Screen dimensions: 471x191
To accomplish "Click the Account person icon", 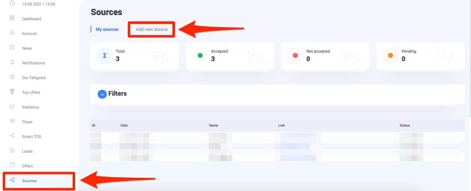I will (12, 33).
